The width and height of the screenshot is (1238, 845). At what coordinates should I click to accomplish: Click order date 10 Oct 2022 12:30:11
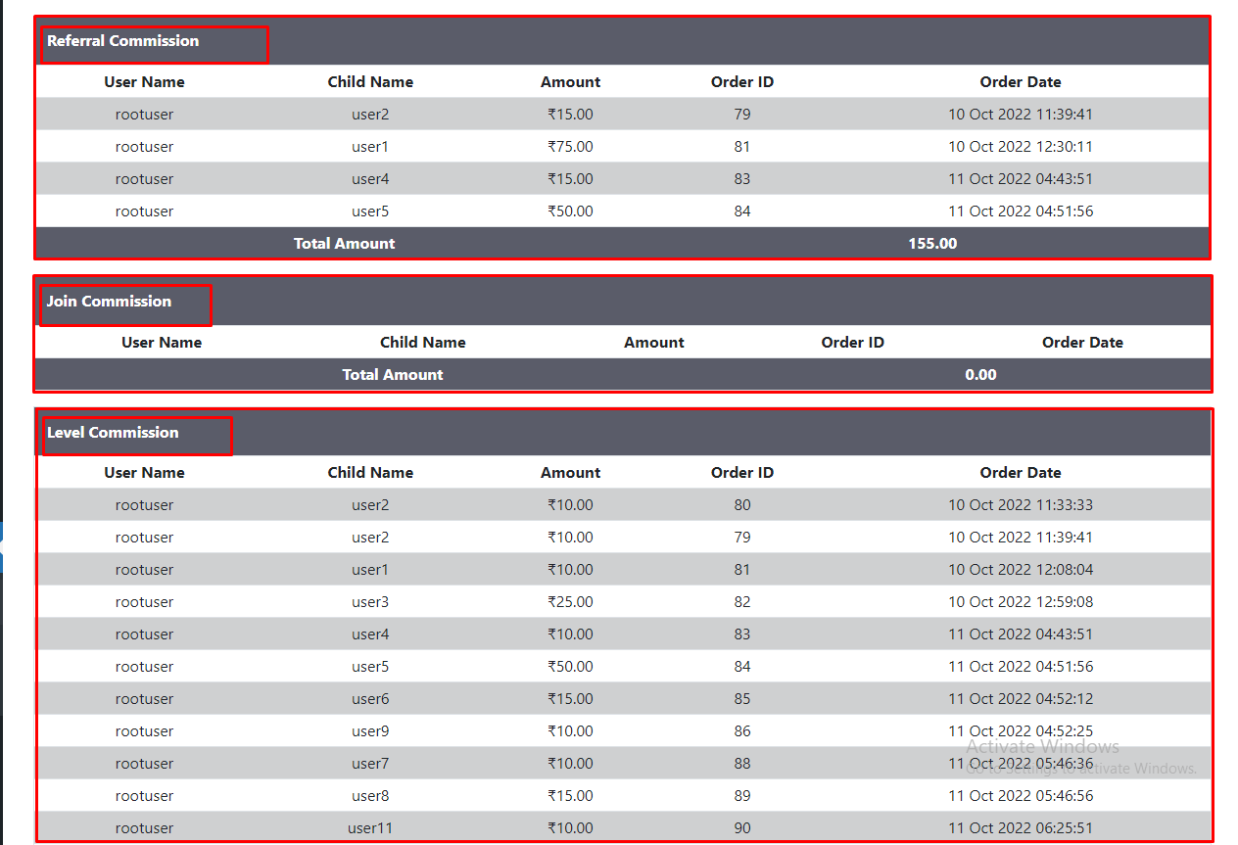(x=1021, y=147)
